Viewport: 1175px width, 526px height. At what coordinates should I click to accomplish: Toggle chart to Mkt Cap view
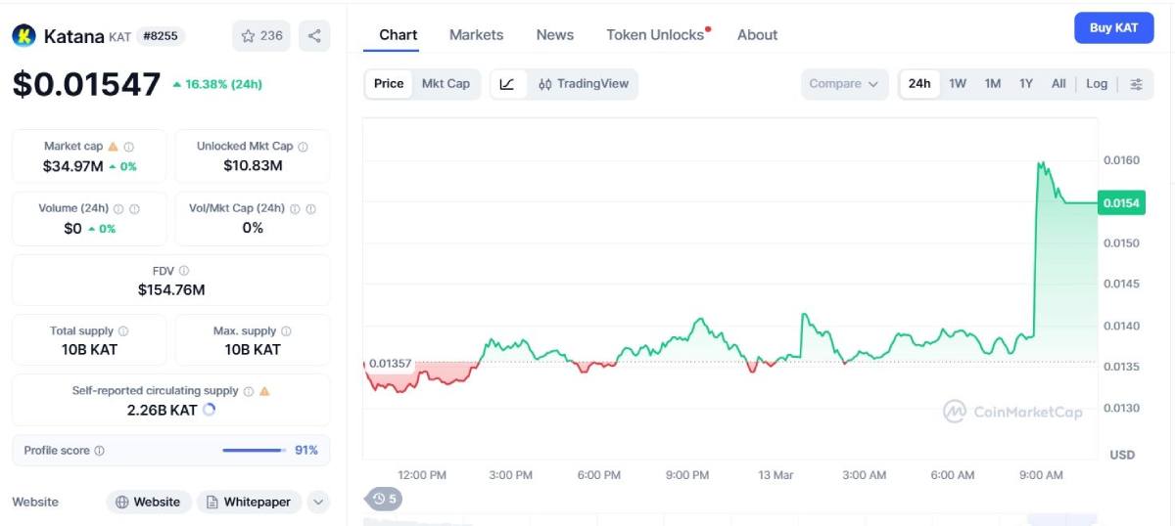[446, 84]
